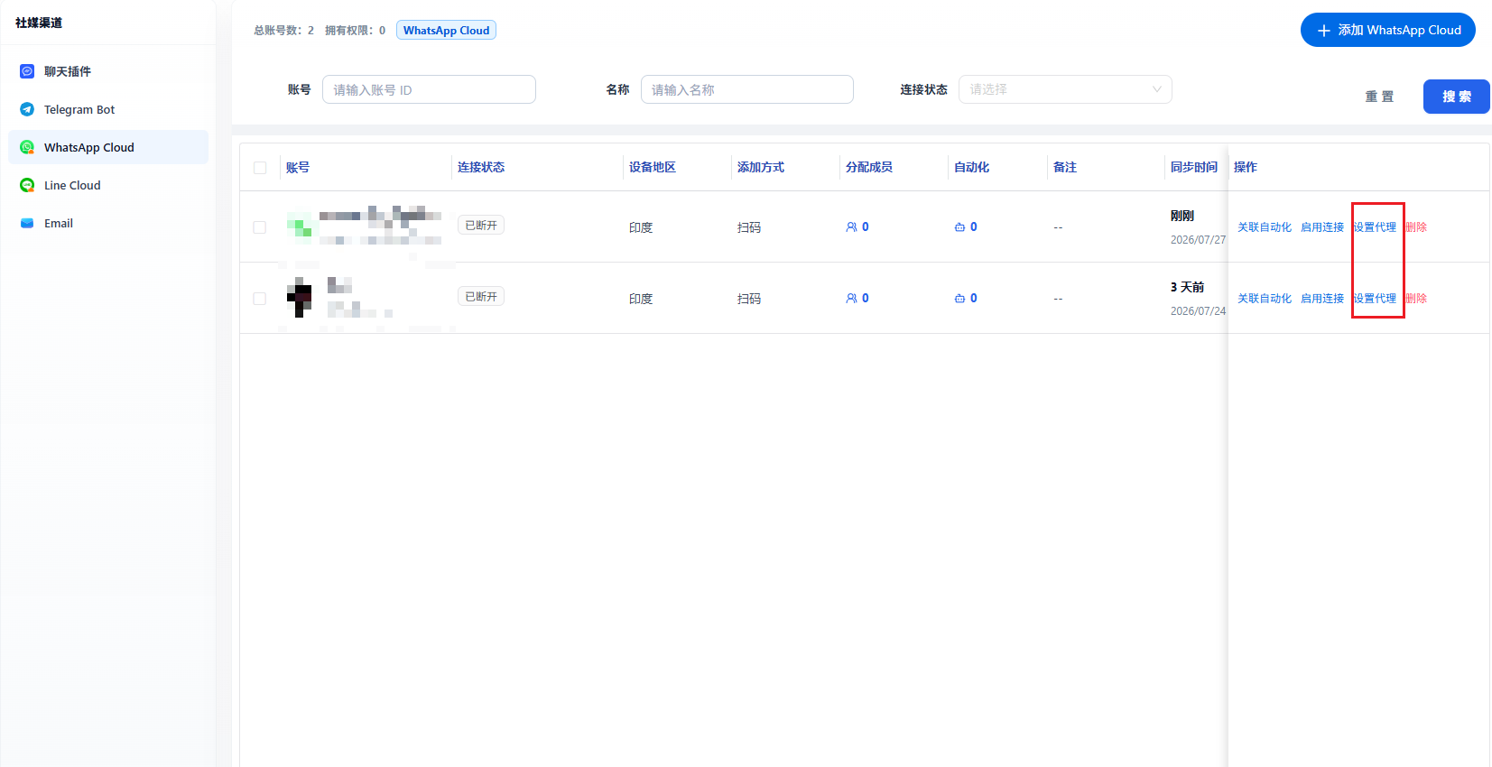Click the 备注 column header

pos(1065,168)
